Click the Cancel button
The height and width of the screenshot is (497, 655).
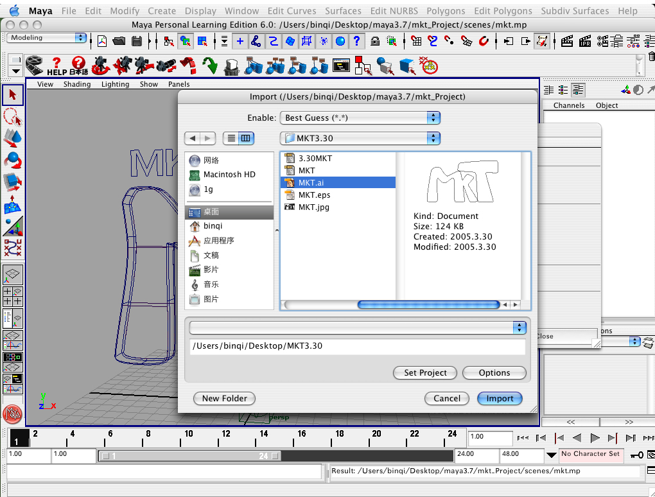point(446,399)
